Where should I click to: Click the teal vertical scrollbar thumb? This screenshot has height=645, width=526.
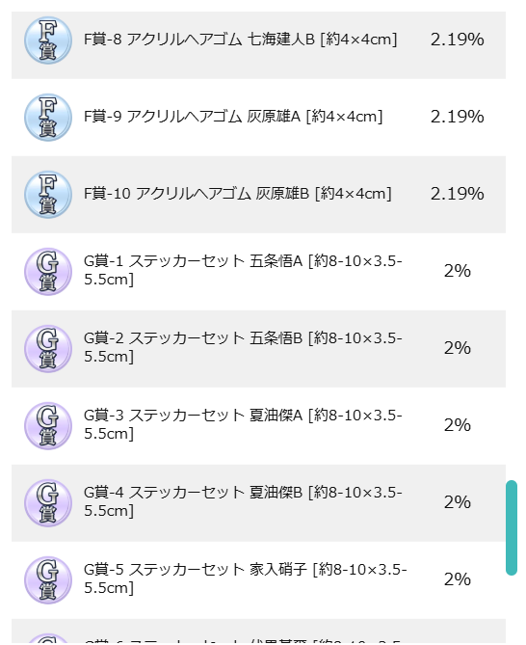[x=512, y=527]
